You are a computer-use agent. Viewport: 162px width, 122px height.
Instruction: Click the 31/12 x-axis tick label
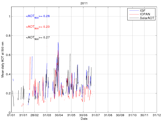157,115
